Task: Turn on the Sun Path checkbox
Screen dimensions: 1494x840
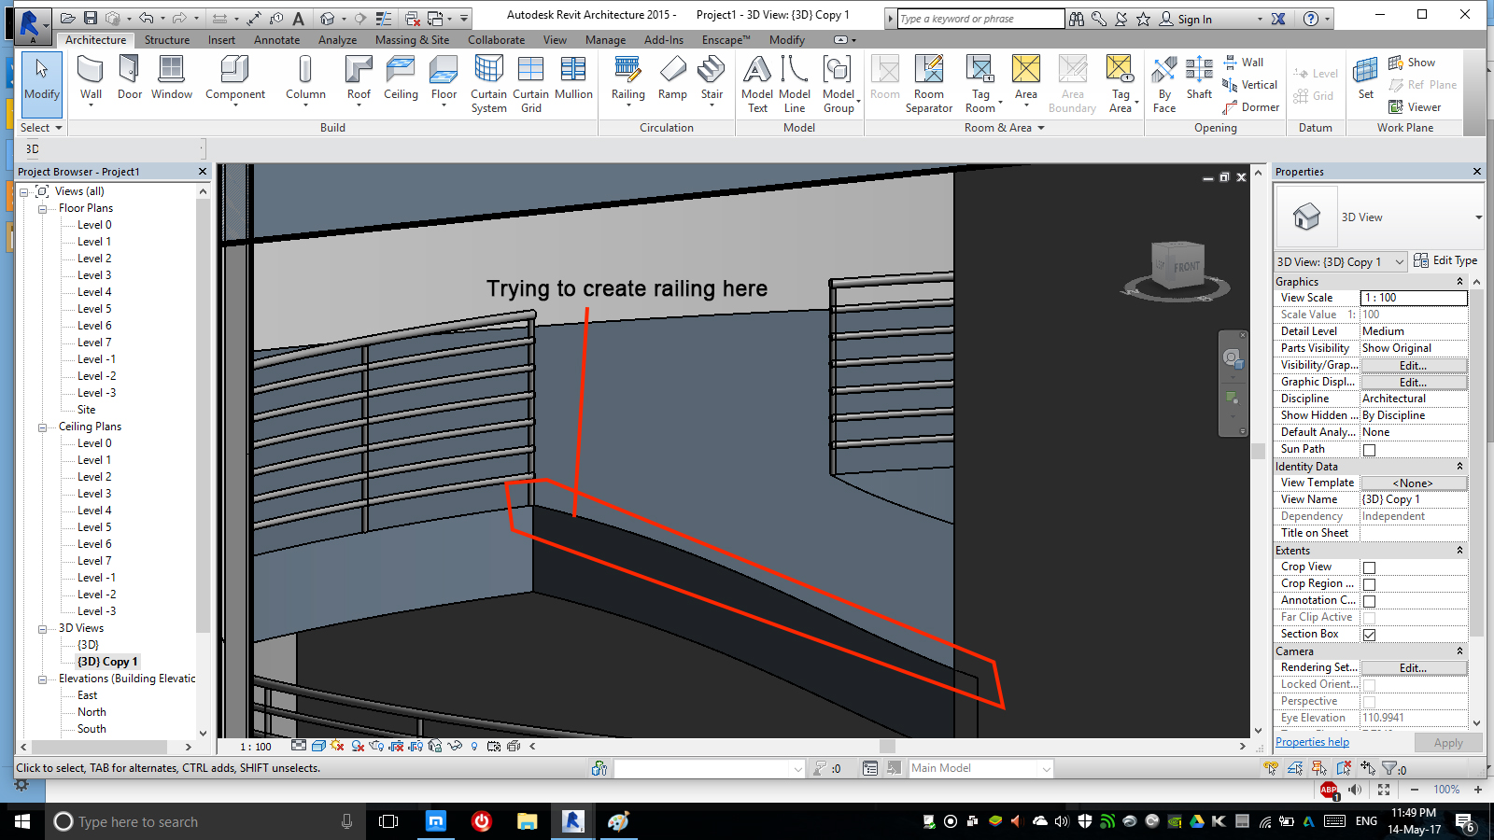Action: 1369,449
